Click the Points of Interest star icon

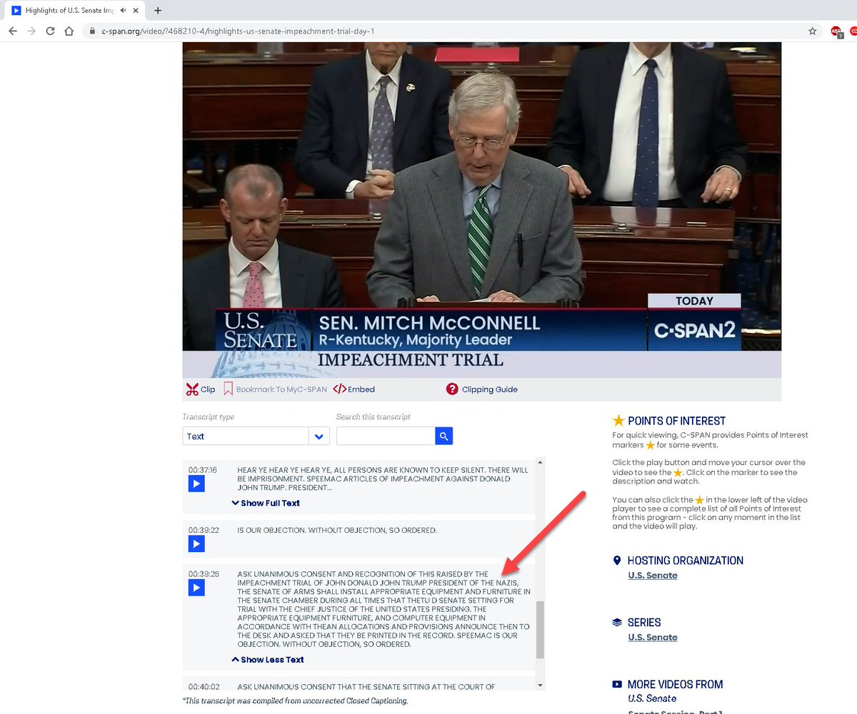[618, 421]
